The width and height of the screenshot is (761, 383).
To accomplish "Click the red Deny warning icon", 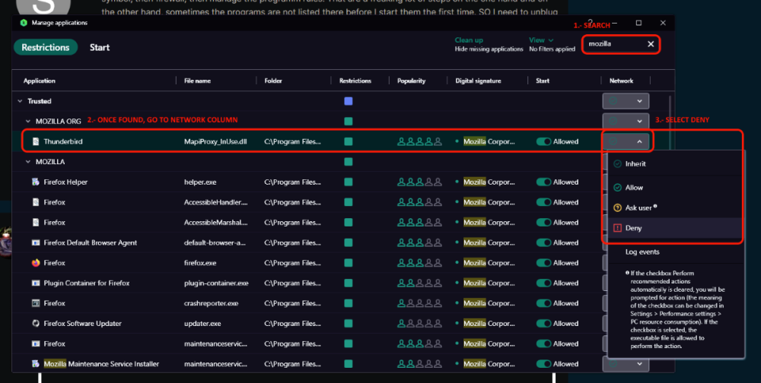I will tap(617, 228).
